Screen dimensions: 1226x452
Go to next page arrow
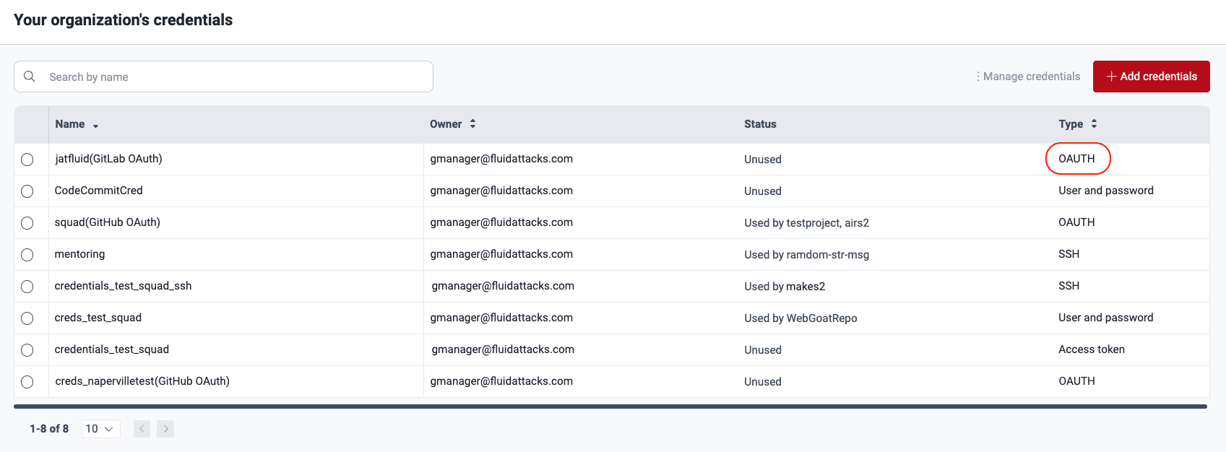(165, 429)
